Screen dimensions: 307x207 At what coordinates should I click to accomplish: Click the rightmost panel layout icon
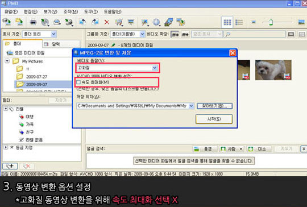coord(302,34)
